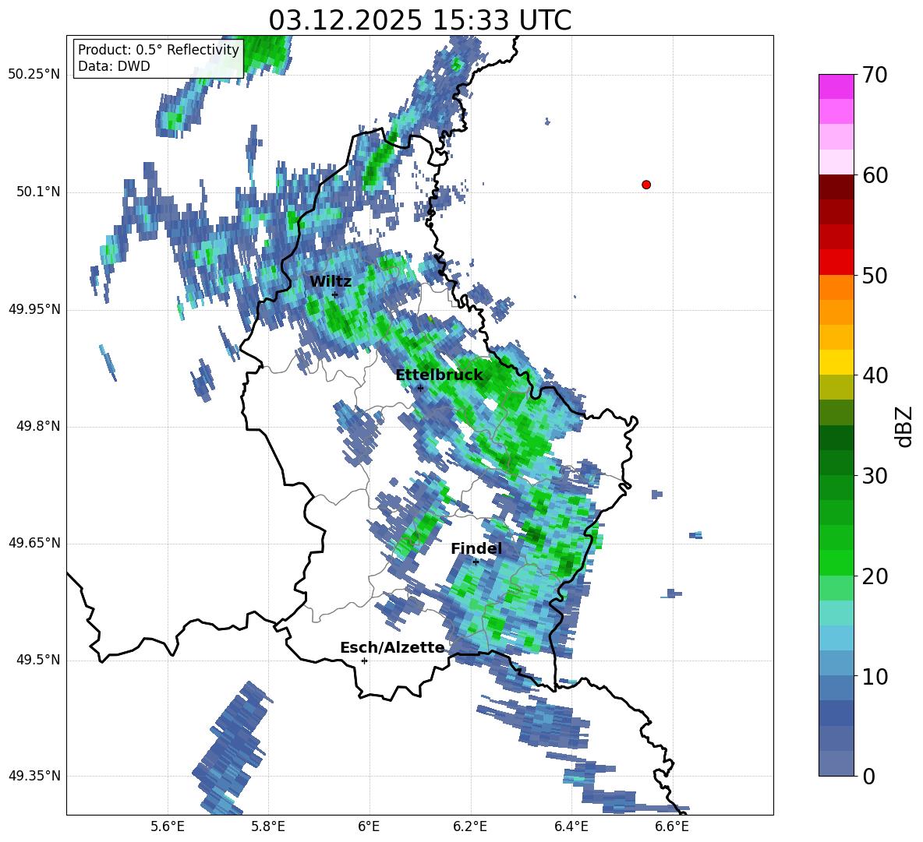This screenshot has height=842, width=923.
Task: Click the 49.5°N latitude label
Action: (x=38, y=660)
